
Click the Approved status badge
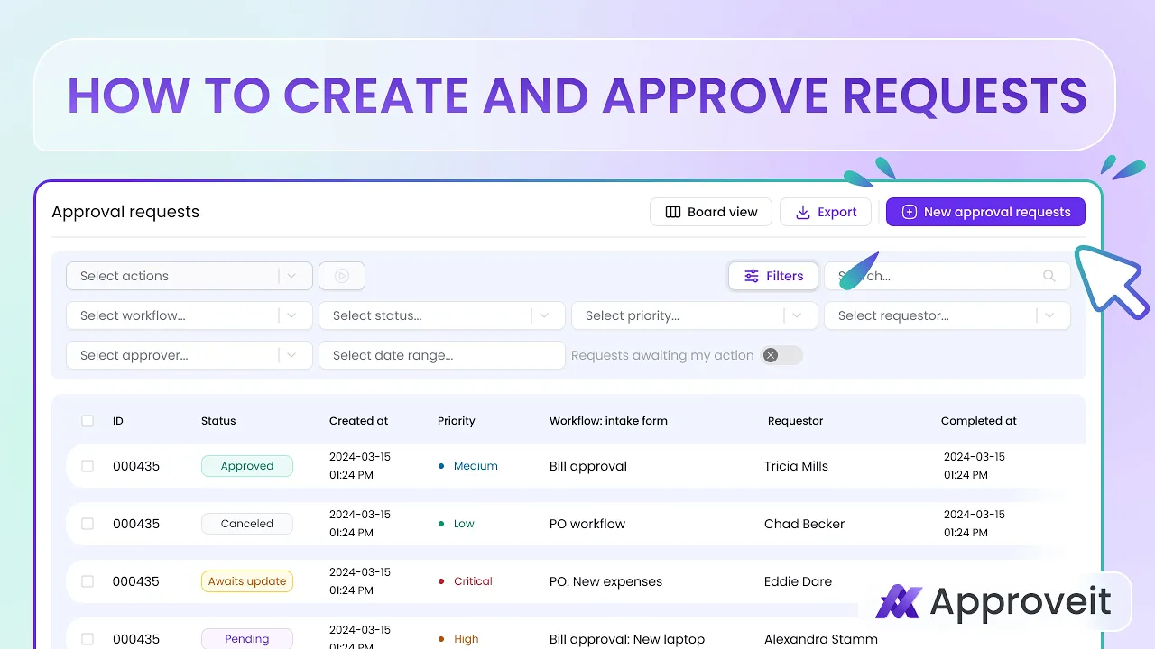point(247,466)
